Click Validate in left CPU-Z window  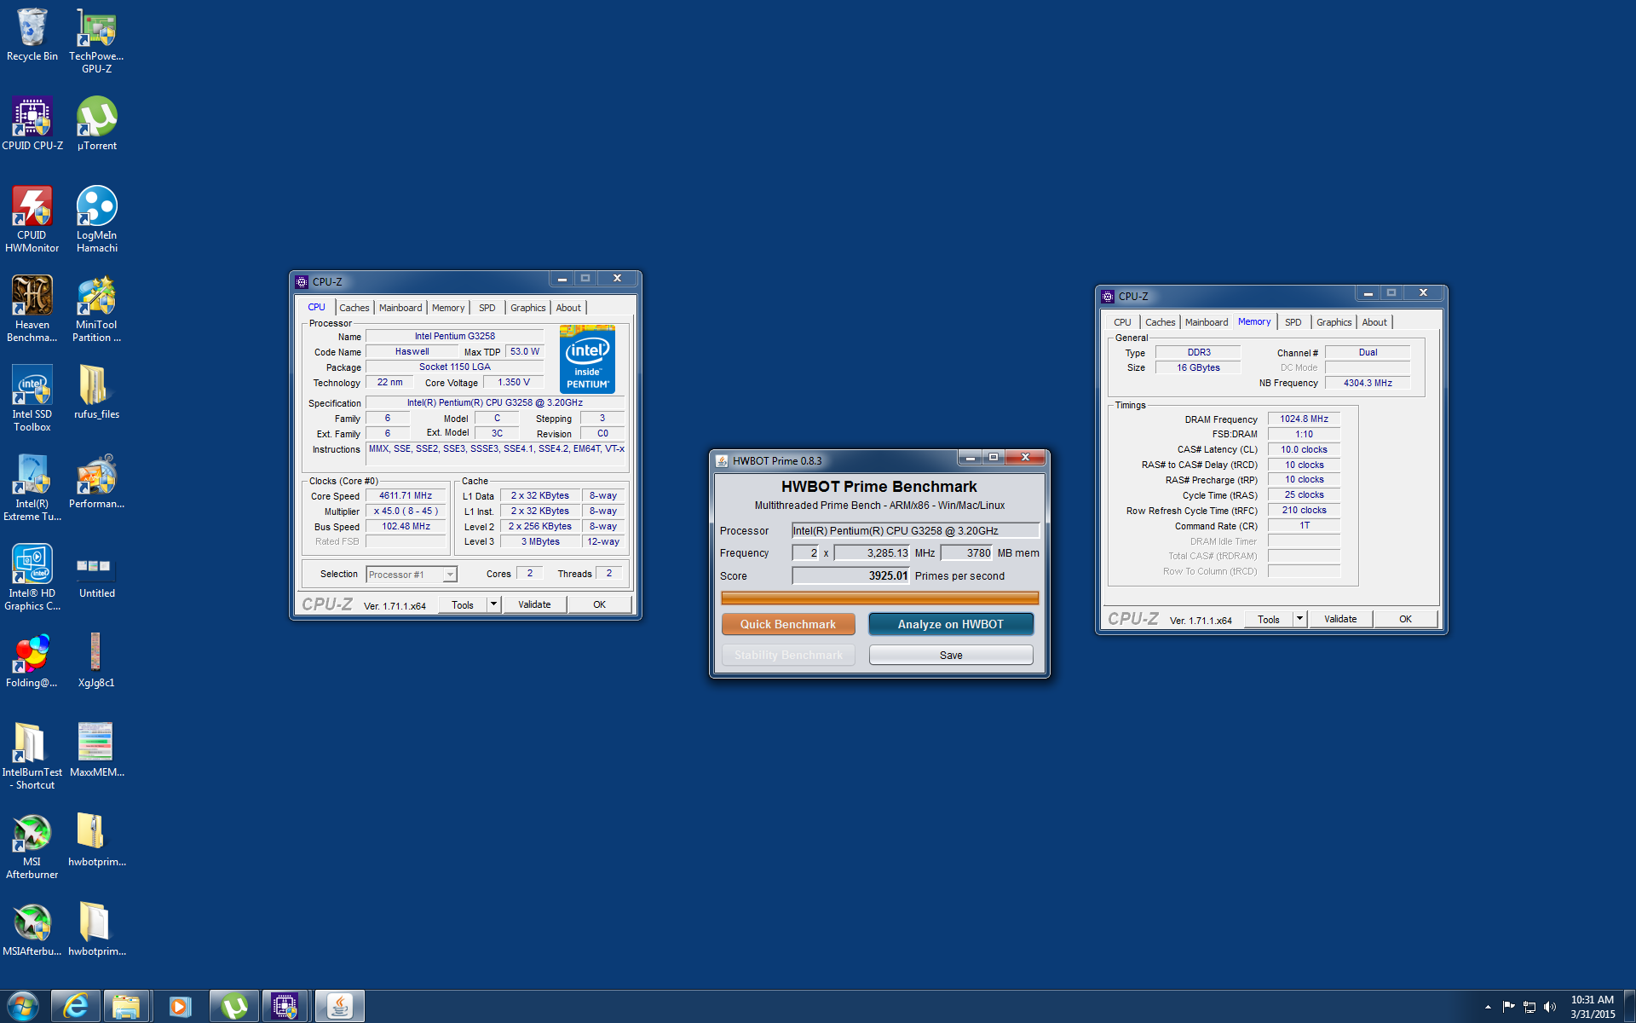[534, 604]
